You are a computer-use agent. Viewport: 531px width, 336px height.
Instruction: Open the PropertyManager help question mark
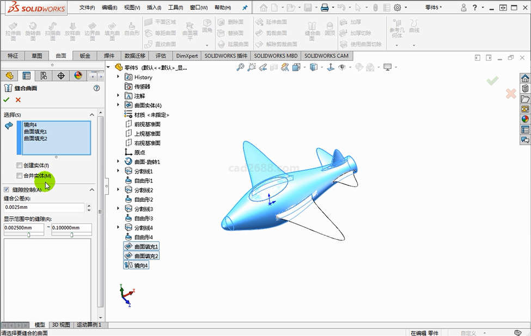[x=96, y=88]
